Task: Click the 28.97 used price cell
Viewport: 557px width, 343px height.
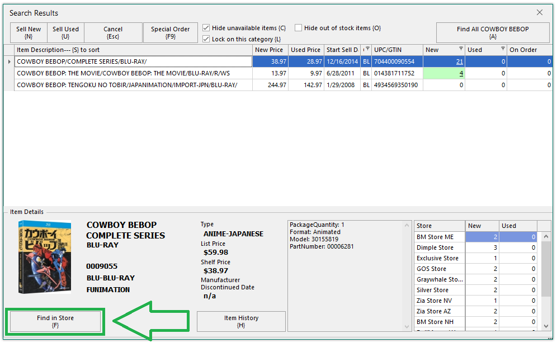Action: click(306, 61)
